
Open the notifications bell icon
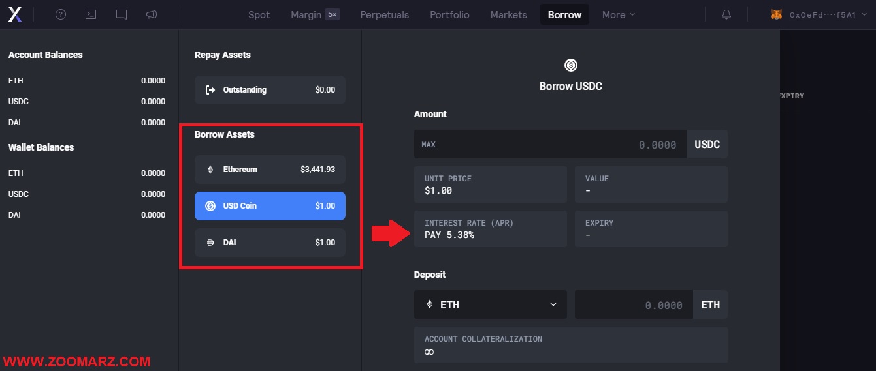coord(726,14)
